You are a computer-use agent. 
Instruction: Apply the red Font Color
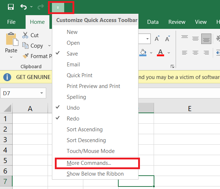[x=160, y=53]
